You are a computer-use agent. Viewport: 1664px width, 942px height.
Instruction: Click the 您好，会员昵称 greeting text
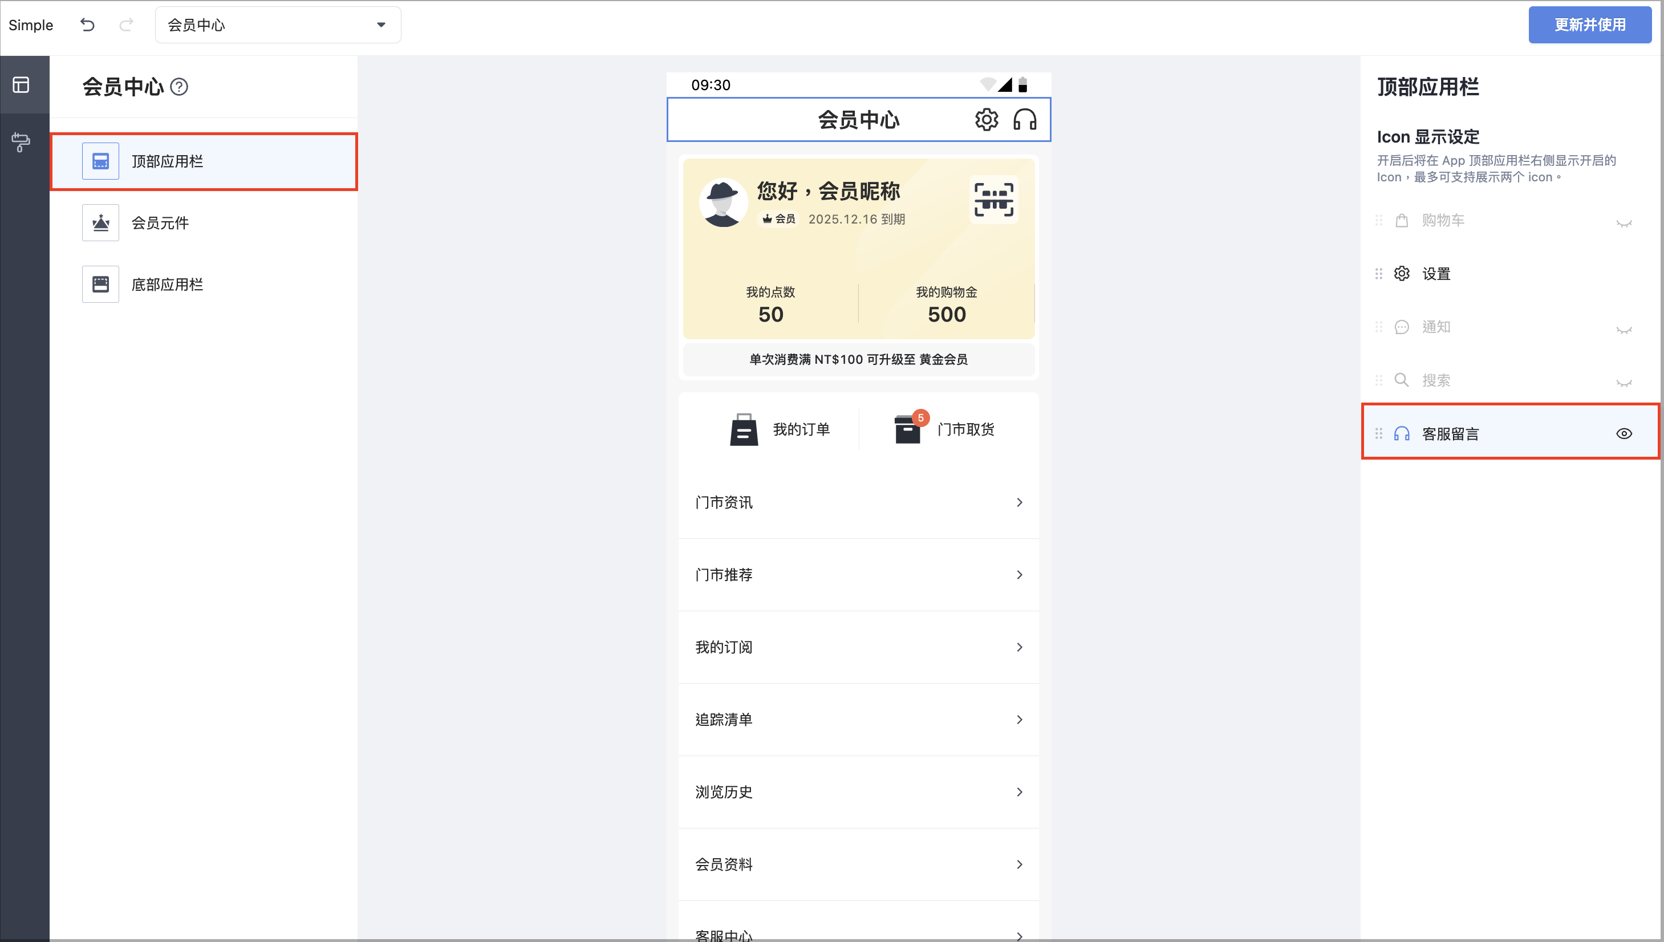click(x=829, y=191)
